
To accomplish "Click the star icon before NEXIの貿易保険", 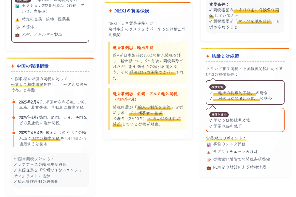I will (111, 11).
